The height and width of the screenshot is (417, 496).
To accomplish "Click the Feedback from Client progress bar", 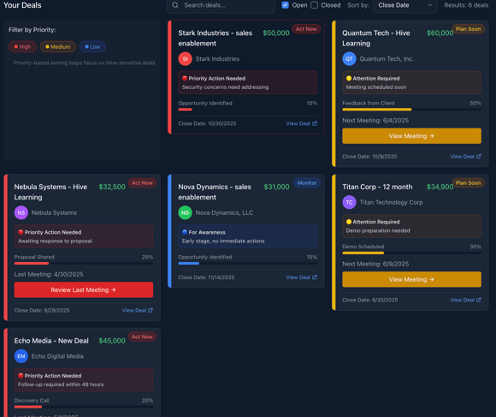I will coord(411,110).
